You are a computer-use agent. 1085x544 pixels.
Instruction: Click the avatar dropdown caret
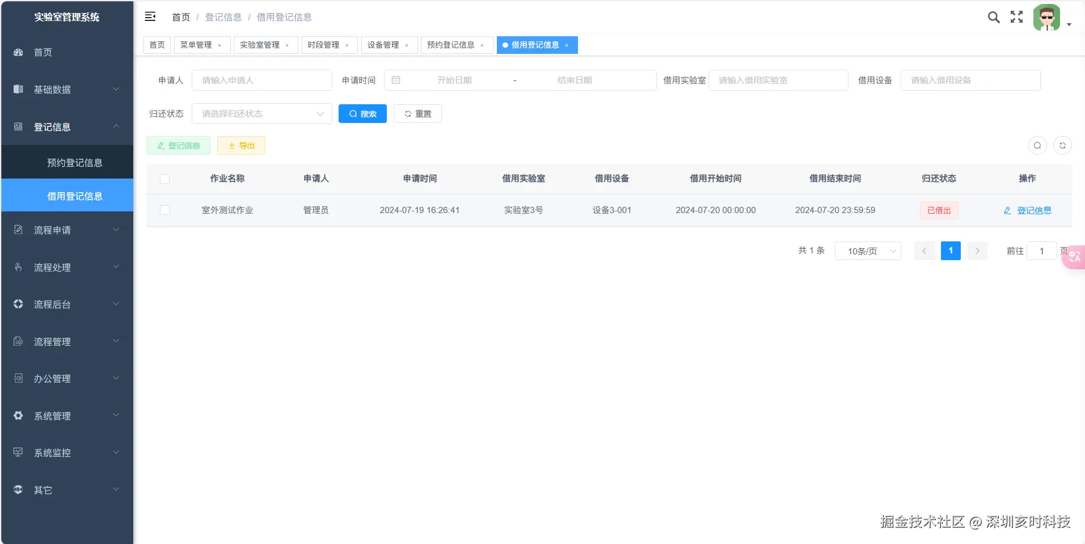coord(1069,24)
